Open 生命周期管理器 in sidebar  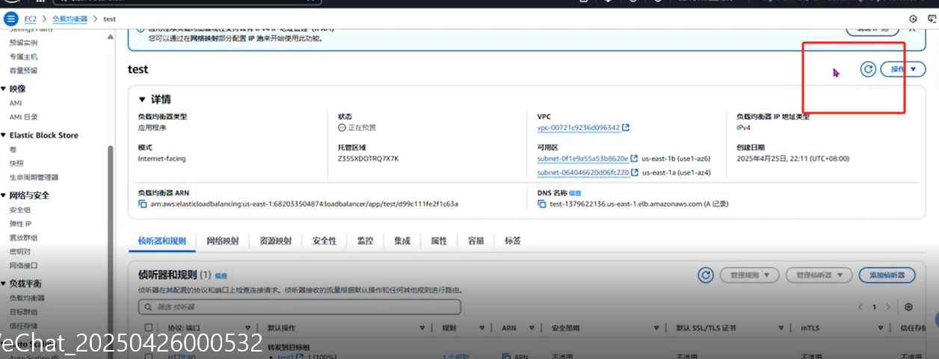point(34,177)
